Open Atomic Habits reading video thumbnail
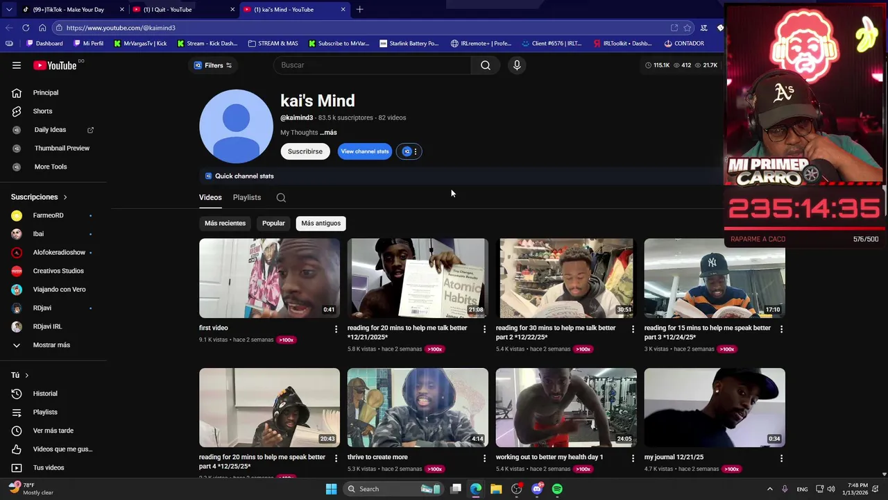The image size is (888, 500). point(418,278)
